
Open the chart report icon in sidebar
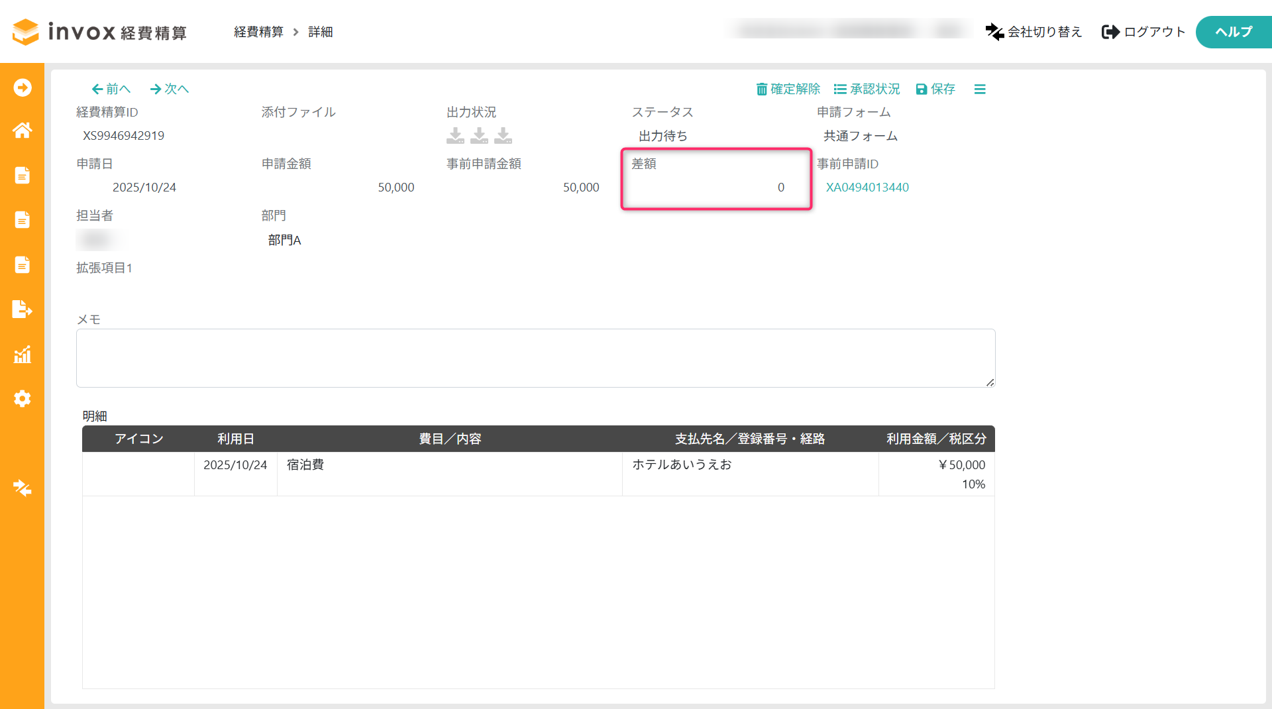coord(22,354)
